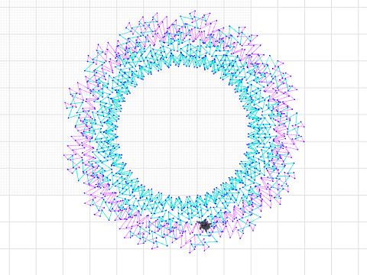Click the turtle sprite on the canvas
Image resolution: width=367 pixels, height=275 pixels.
pyautogui.click(x=205, y=225)
